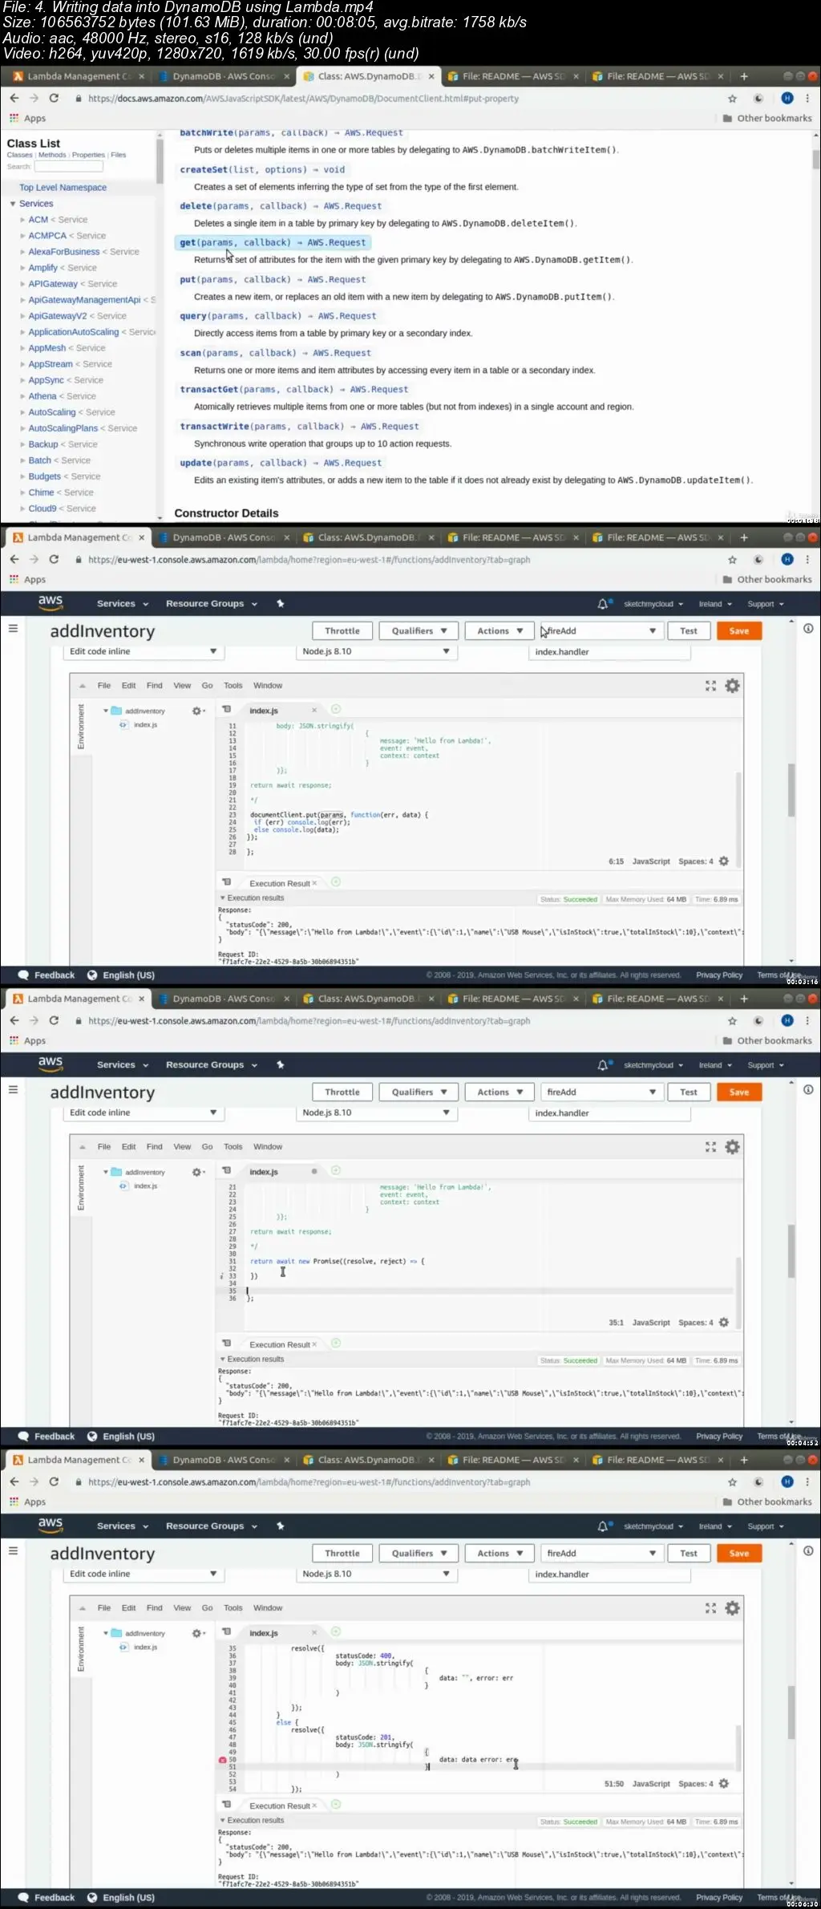The image size is (821, 1909).
Task: Click the index.handler input field in the third frame
Action: point(610,1113)
